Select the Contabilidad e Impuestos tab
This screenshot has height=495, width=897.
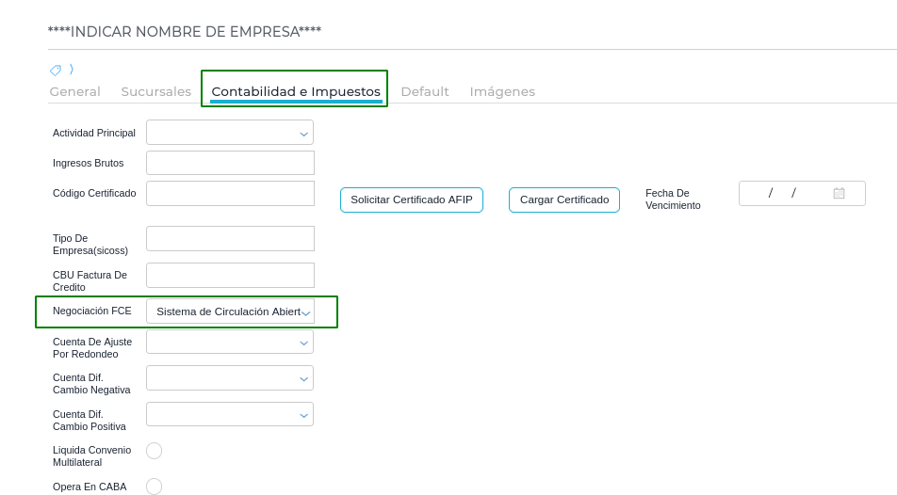(296, 91)
